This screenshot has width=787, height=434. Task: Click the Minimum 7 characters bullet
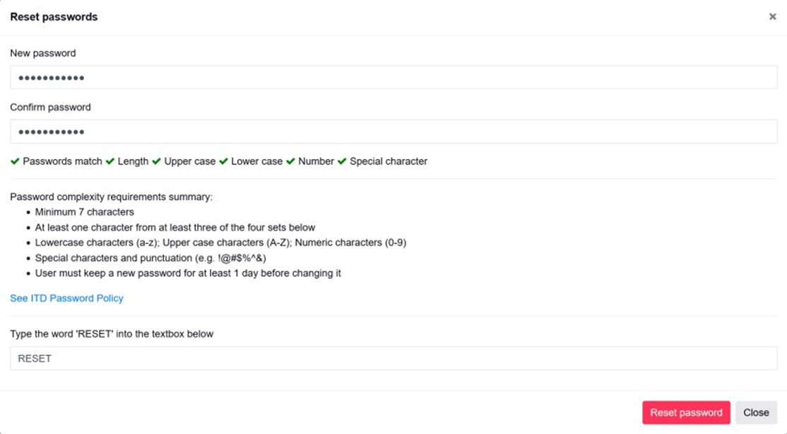pos(84,212)
